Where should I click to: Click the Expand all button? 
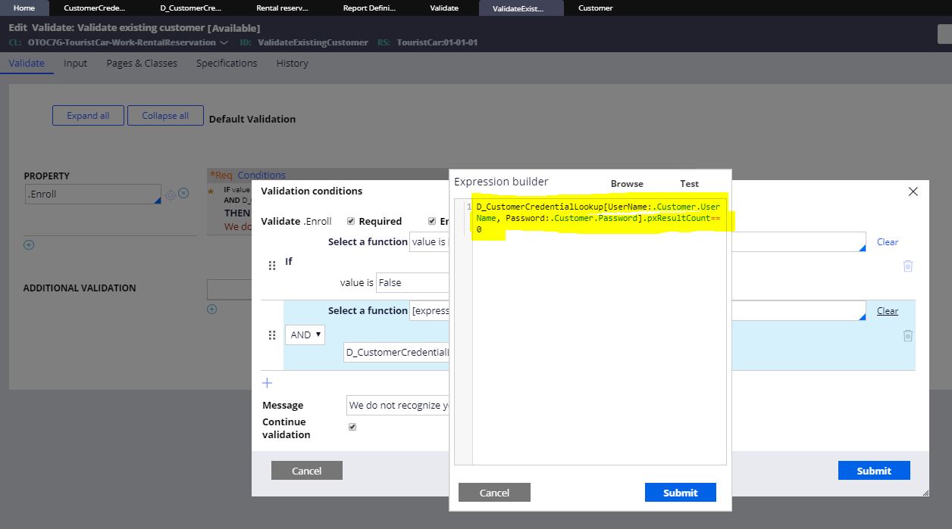(x=88, y=115)
